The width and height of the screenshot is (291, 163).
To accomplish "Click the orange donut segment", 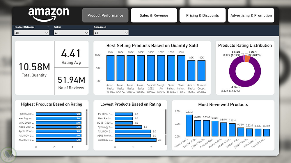I will pos(248,59).
